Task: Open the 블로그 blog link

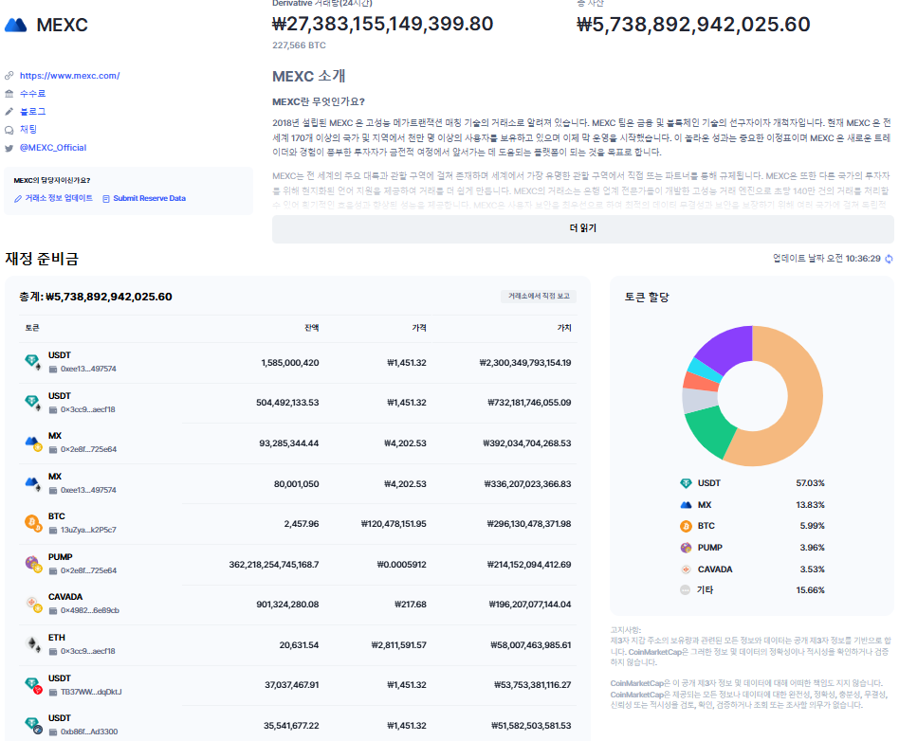Action: point(32,111)
